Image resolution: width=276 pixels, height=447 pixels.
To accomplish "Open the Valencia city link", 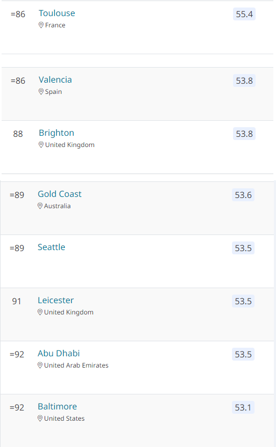I will [x=55, y=79].
